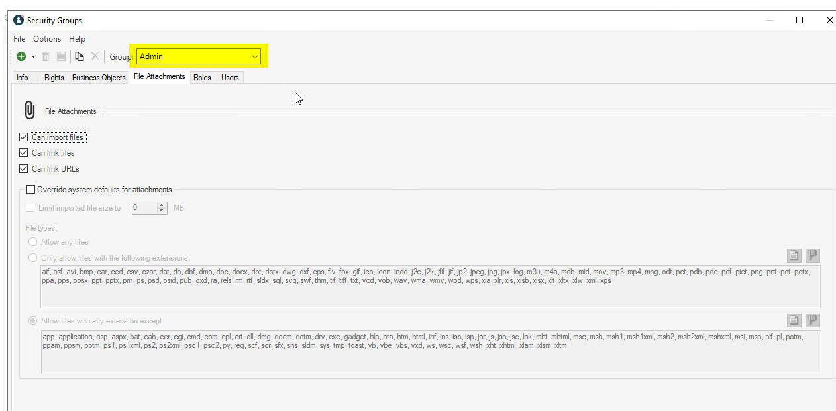
Task: Enable Override system defaults for attachments
Action: [x=30, y=190]
